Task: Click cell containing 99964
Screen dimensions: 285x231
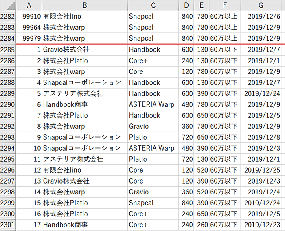Action: [x=29, y=28]
